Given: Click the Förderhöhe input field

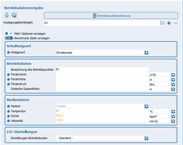Looking at the screenshot, I should tap(102, 79).
